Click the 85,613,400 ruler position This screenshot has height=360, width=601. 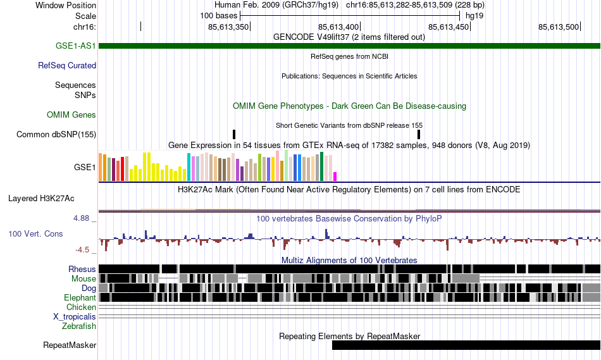pos(338,27)
